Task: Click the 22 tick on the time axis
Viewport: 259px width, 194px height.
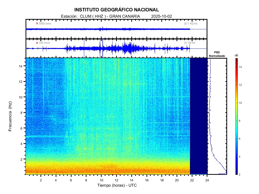Action: pyautogui.click(x=192, y=180)
